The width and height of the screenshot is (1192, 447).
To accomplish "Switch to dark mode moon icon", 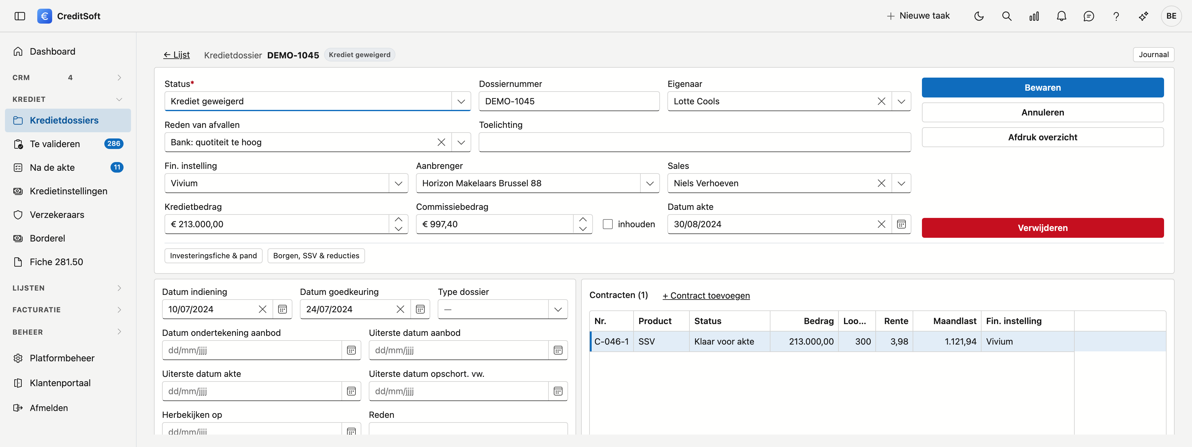I will (979, 16).
